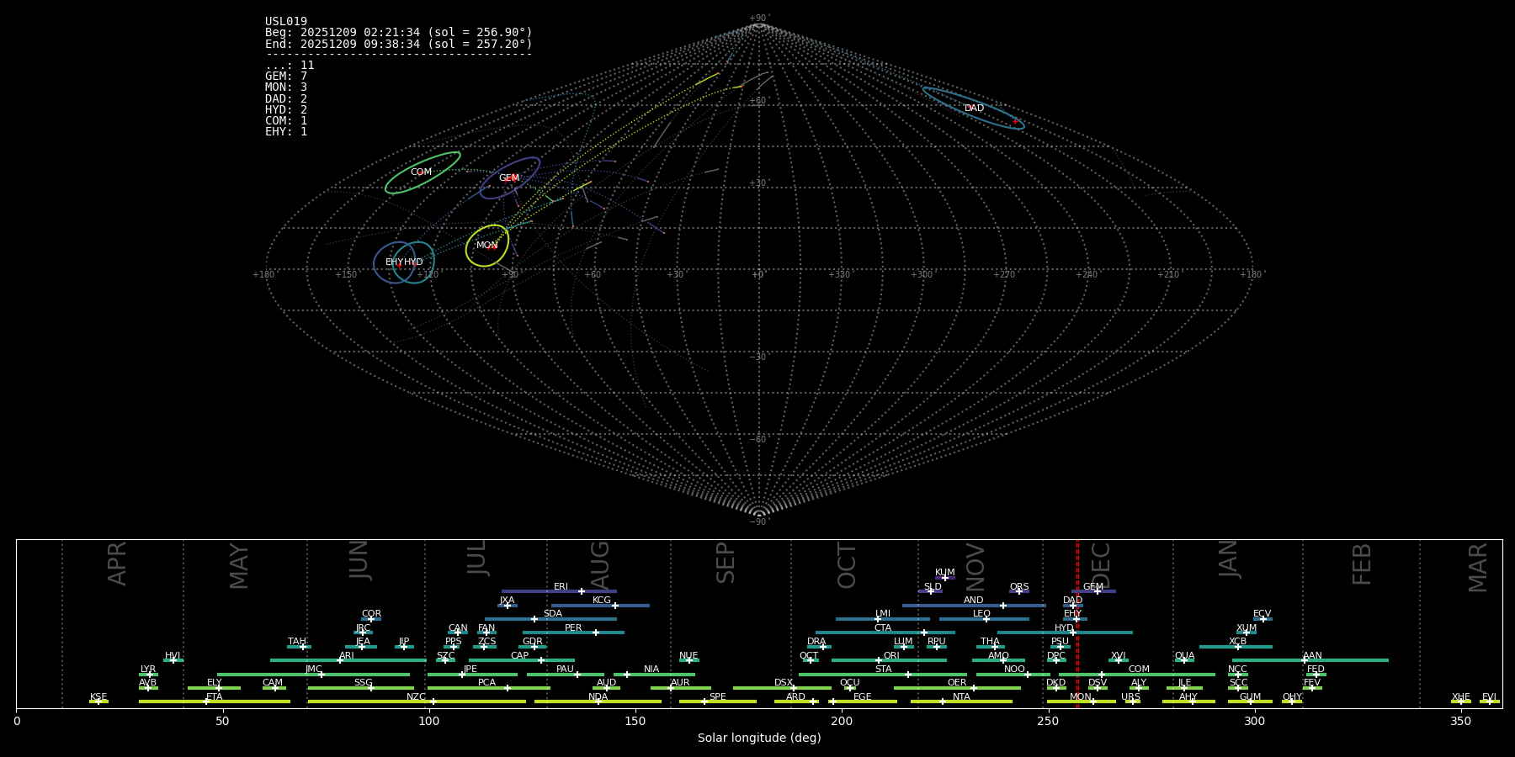Click the NTA shower label in timeline
This screenshot has height=757, width=1515.
coord(961,697)
